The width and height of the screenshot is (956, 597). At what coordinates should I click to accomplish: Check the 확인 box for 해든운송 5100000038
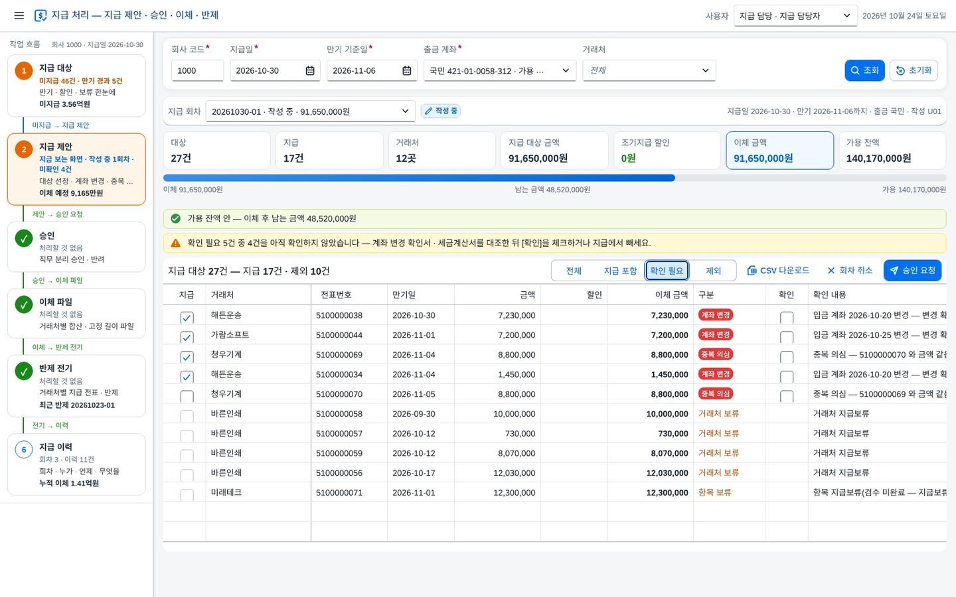tap(787, 318)
